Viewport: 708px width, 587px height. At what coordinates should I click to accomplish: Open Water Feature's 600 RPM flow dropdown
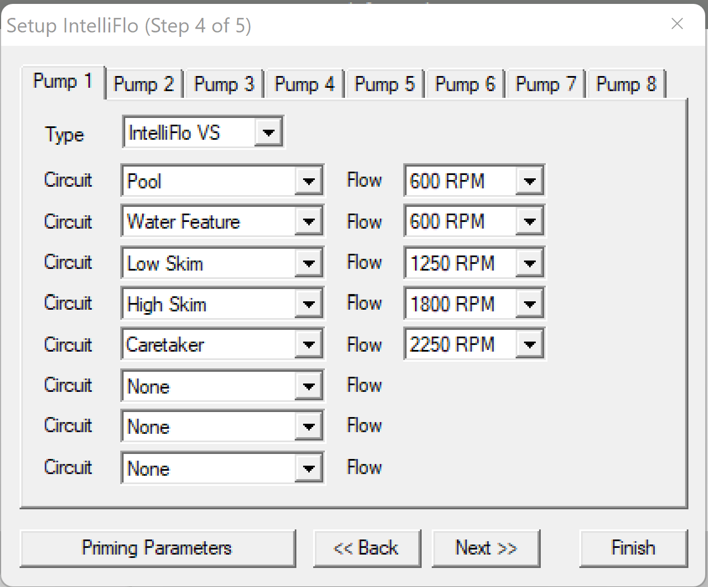pos(474,221)
